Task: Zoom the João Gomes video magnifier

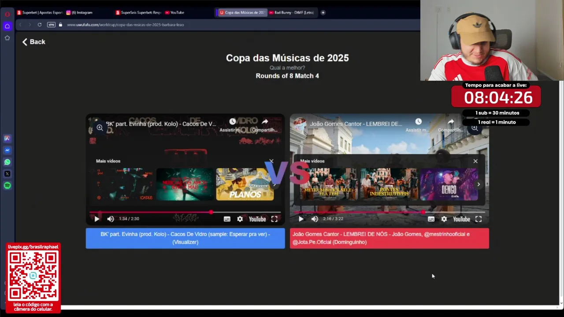Action: (475, 128)
